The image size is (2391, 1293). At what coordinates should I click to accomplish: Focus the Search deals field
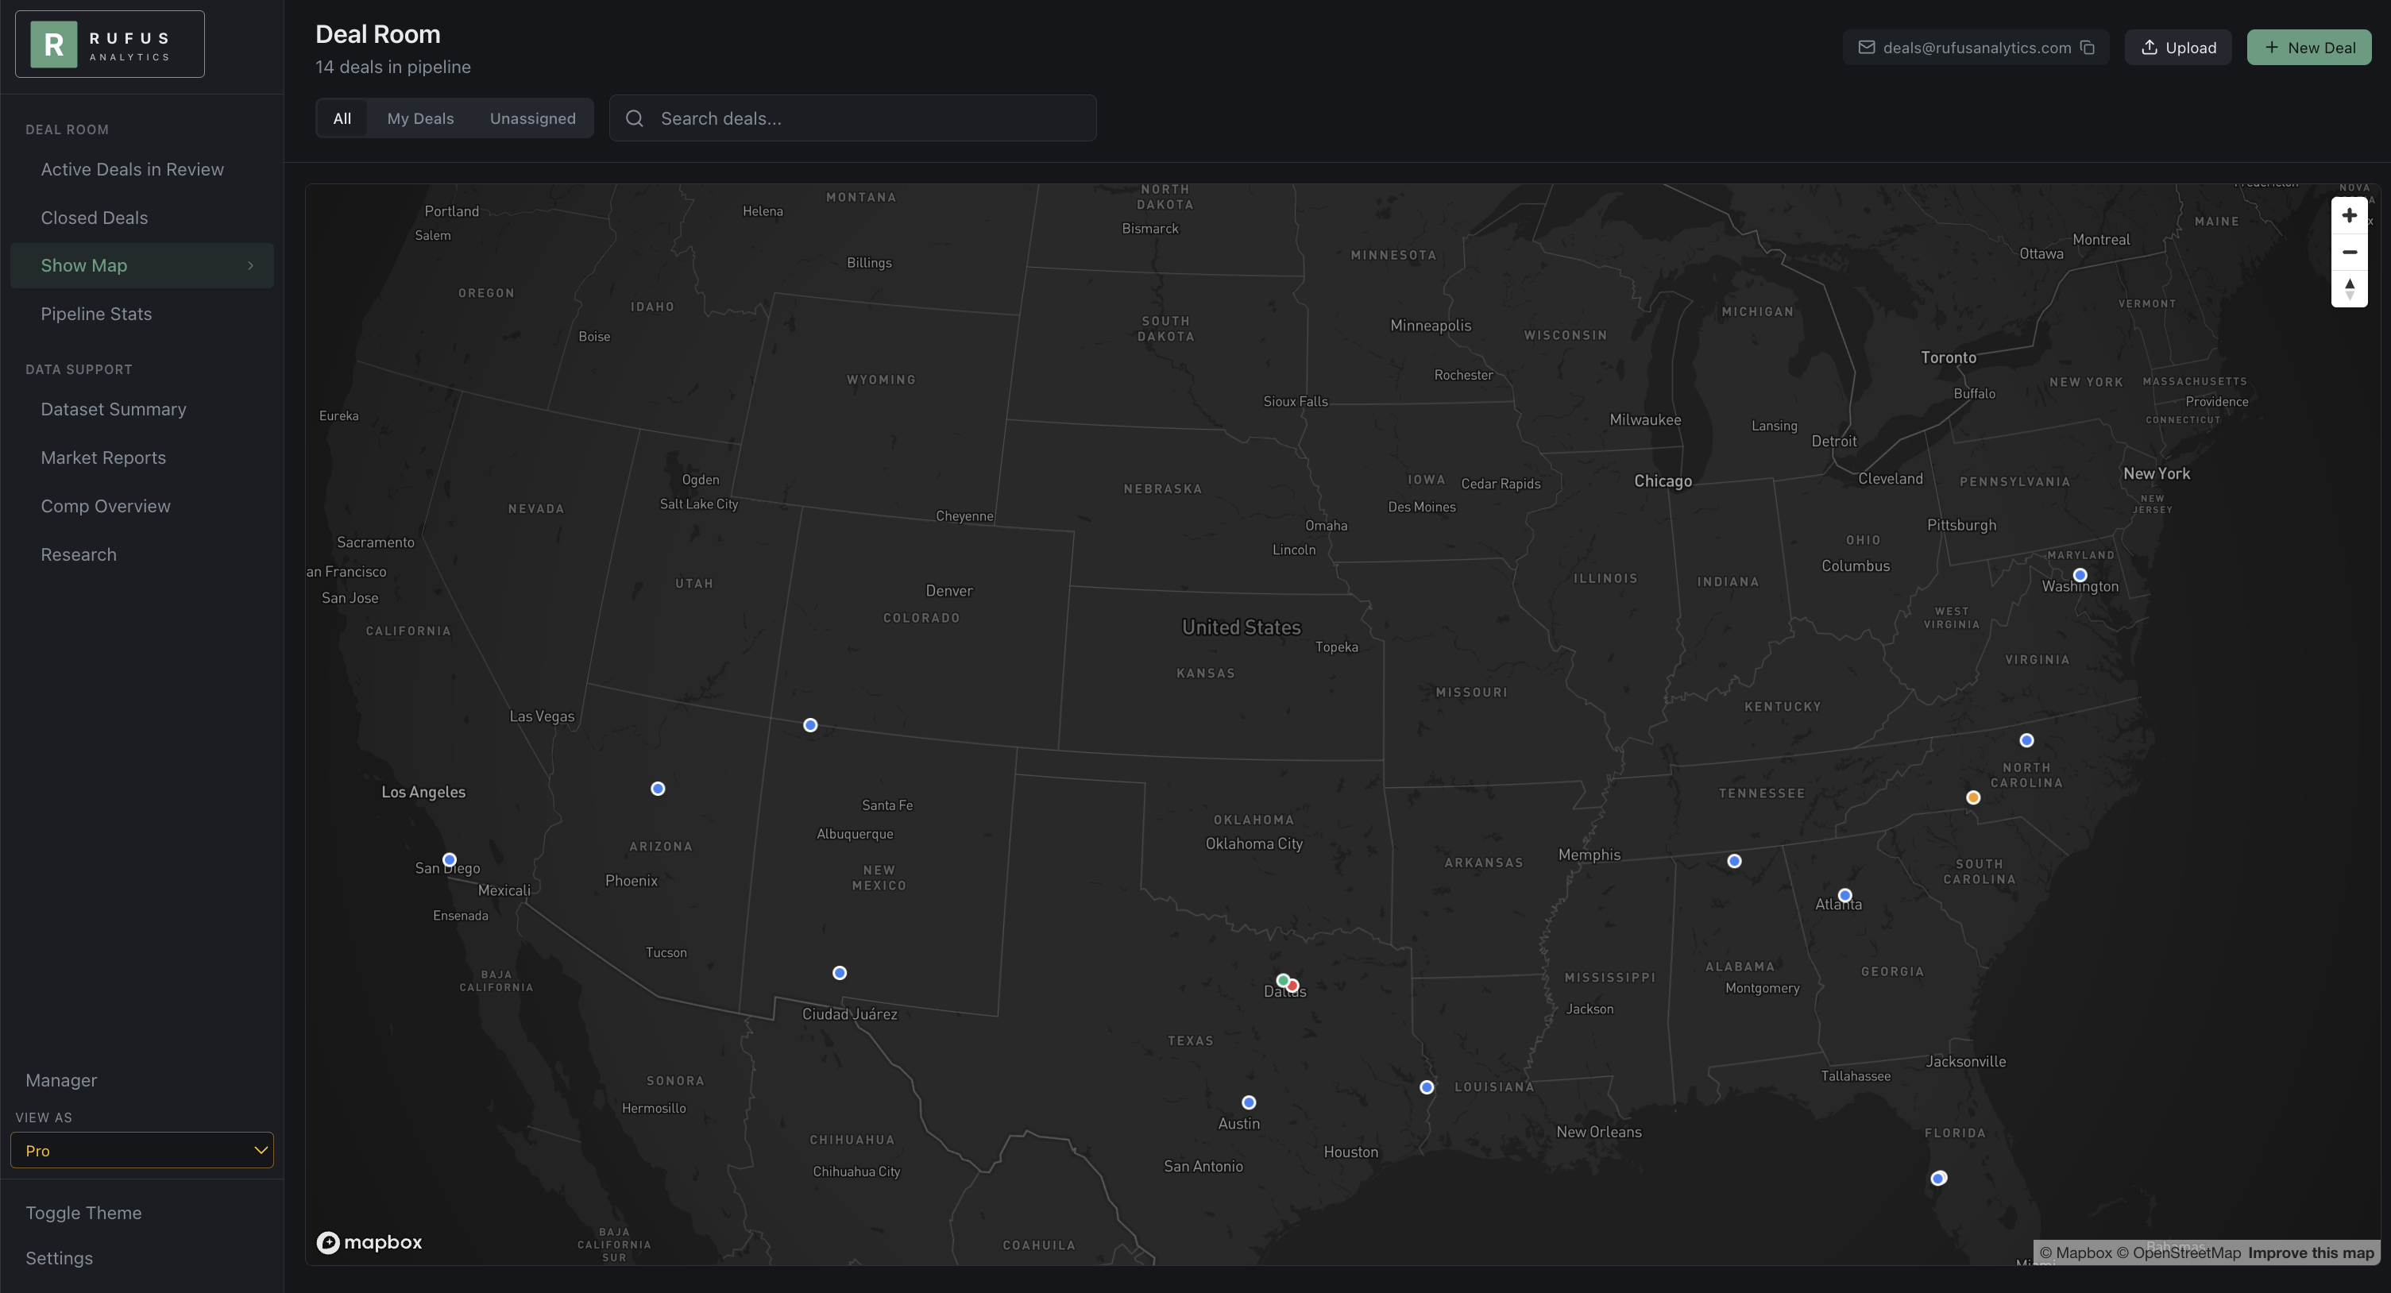pos(853,119)
